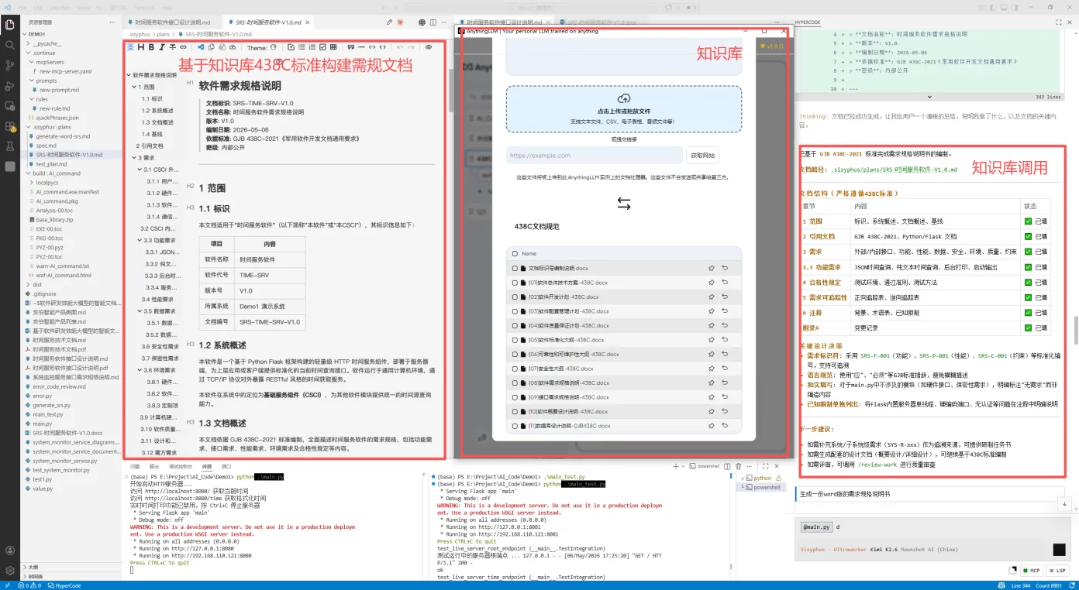The width and height of the screenshot is (1079, 590).
Task: Open the 调试控制台 panel tab
Action: [x=181, y=467]
